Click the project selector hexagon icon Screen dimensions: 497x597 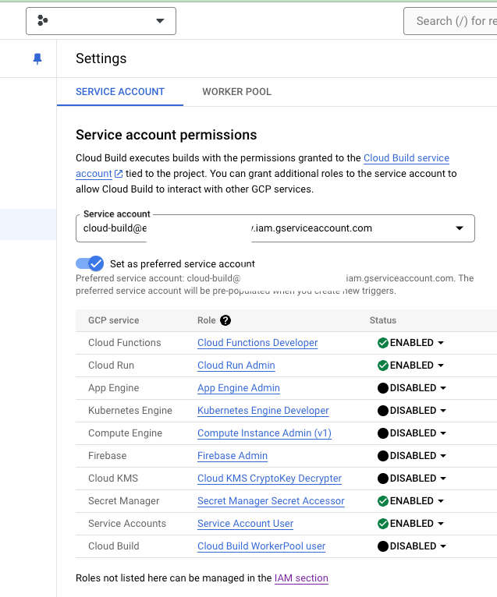click(43, 20)
